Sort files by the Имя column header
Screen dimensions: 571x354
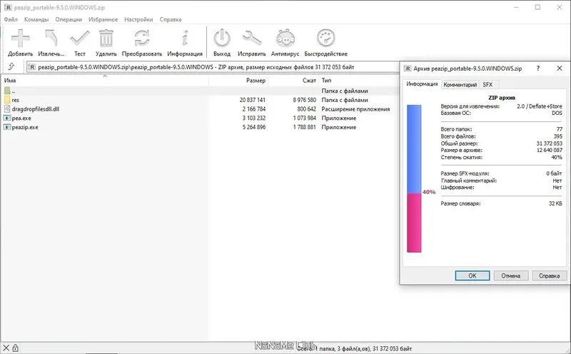click(x=105, y=81)
